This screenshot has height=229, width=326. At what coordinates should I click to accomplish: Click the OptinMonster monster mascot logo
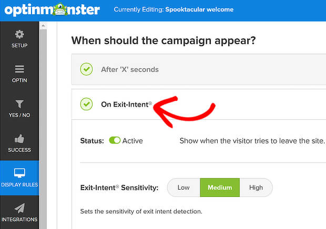[60, 9]
